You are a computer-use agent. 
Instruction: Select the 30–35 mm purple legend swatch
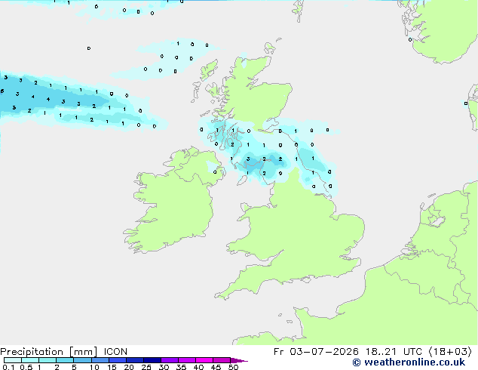tap(170, 360)
